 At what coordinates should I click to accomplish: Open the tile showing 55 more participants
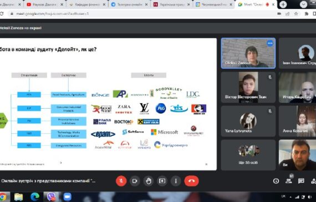[248, 155]
